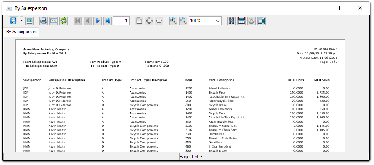Click 'To Item : G-200' text

[x=157, y=66]
